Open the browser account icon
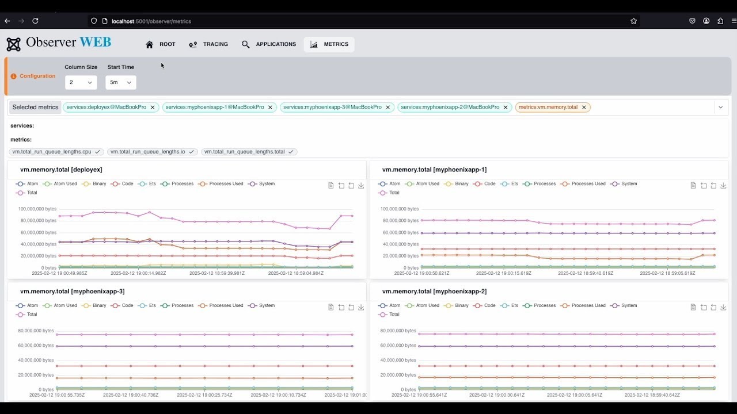Screen dimensions: 737x414 [x=706, y=21]
